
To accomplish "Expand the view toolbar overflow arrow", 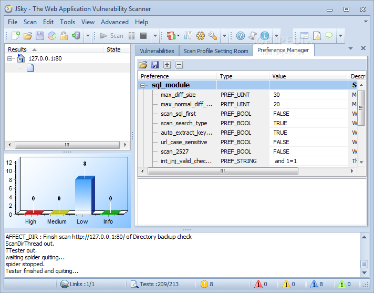I will tap(340, 36).
